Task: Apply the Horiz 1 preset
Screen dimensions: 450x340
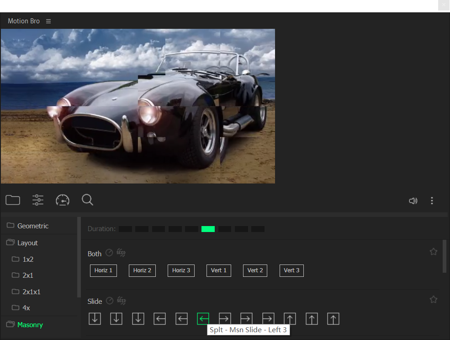Action: [103, 270]
